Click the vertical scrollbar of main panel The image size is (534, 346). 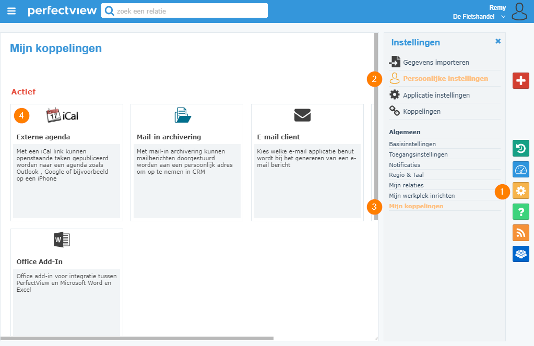(x=376, y=126)
